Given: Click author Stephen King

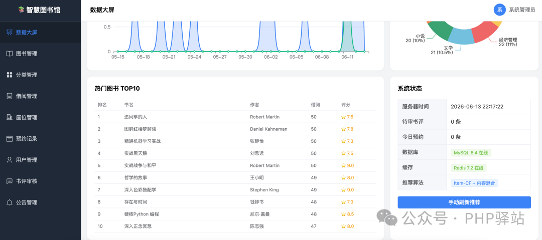Looking at the screenshot, I should 264,190.
